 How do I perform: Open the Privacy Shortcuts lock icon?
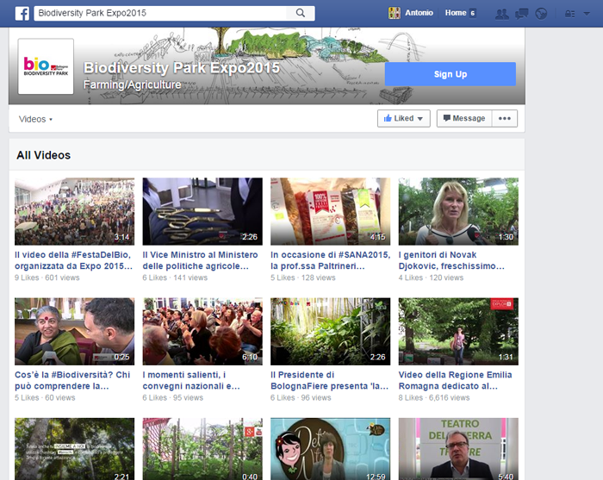point(569,14)
